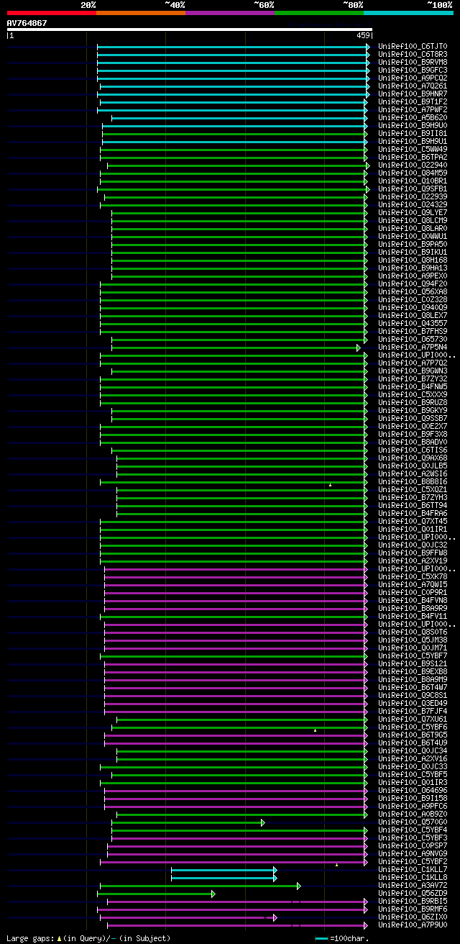Screen dimensions: 460x944
Task: Open hit UniRef100_B9GFC3
Action: click(x=413, y=71)
